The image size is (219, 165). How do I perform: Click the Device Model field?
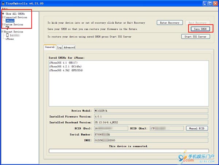(151, 111)
